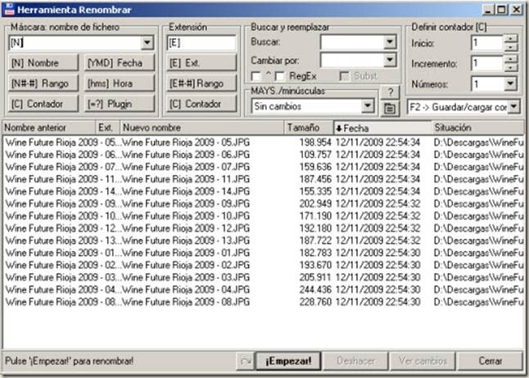Sort list by Tamaño column header
The height and width of the screenshot is (378, 529).
(x=308, y=128)
